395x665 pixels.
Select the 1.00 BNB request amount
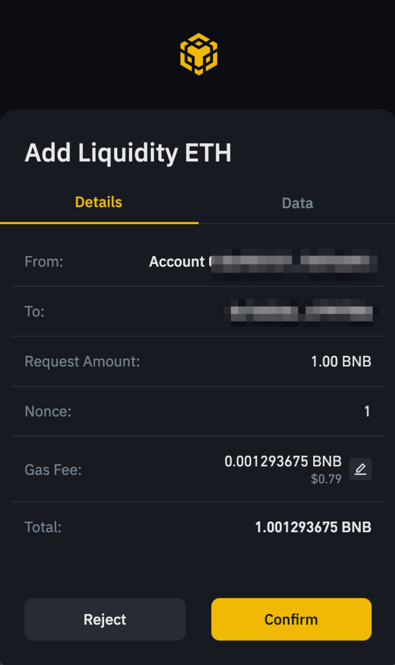[341, 362]
